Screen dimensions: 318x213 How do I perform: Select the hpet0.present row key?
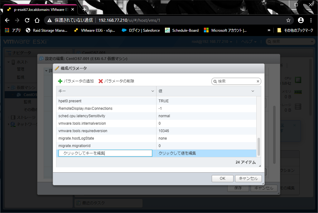[70, 101]
